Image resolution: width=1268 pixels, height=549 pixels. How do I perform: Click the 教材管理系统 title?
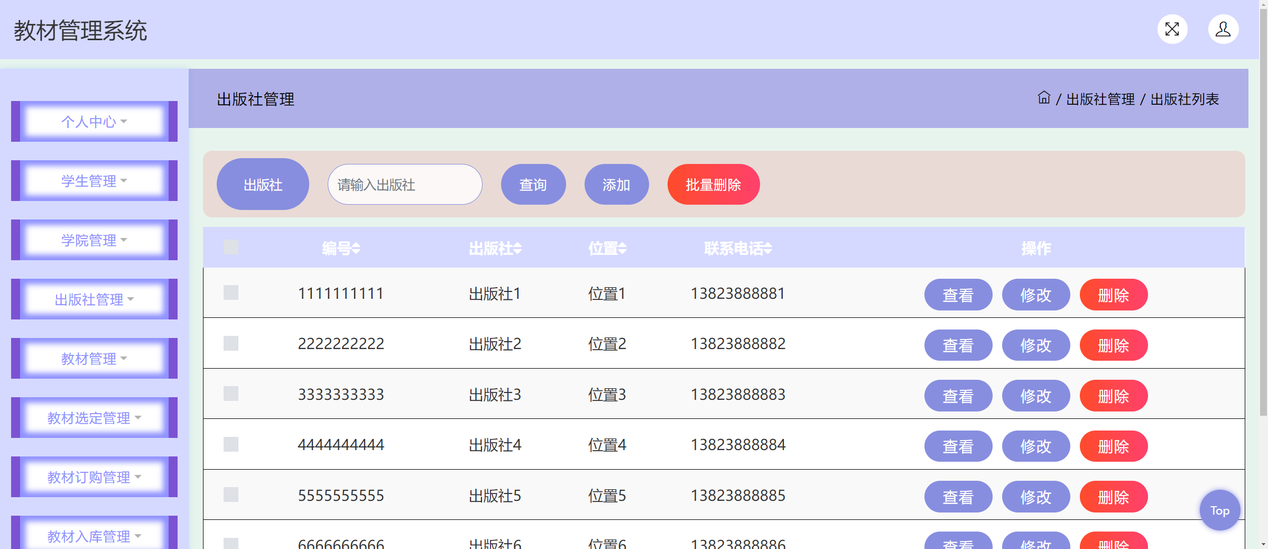point(80,31)
